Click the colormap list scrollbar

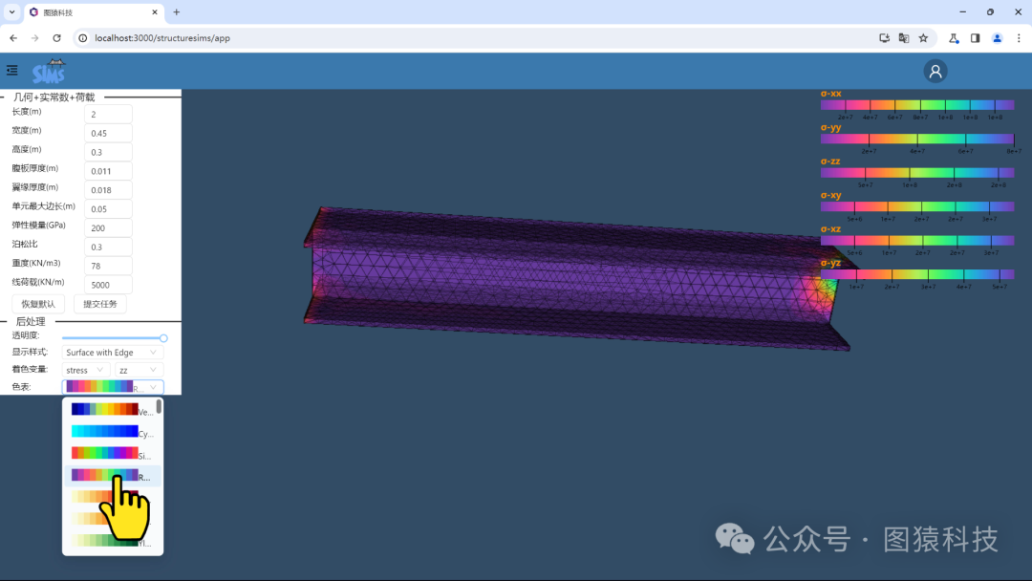click(159, 407)
